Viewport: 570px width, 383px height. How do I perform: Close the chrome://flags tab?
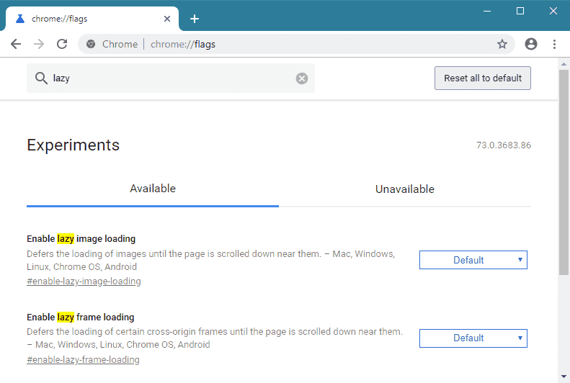click(x=167, y=19)
